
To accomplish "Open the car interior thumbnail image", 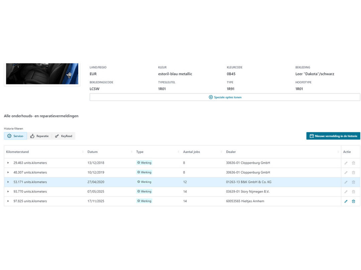I will (42, 74).
